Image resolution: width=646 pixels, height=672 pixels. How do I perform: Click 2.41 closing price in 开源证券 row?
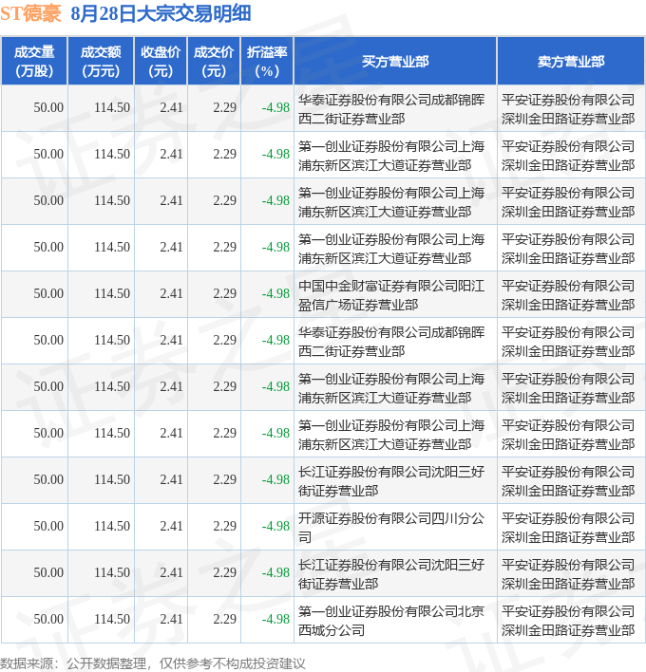[x=171, y=526]
